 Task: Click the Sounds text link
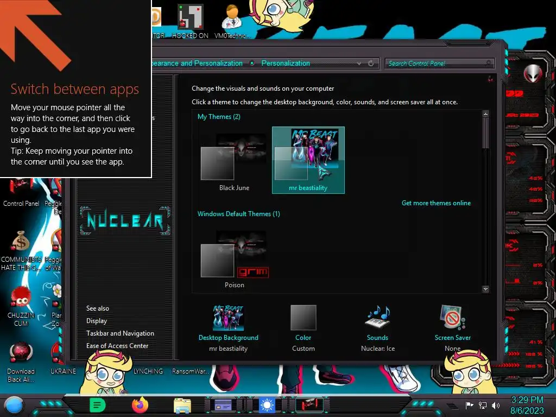point(378,338)
